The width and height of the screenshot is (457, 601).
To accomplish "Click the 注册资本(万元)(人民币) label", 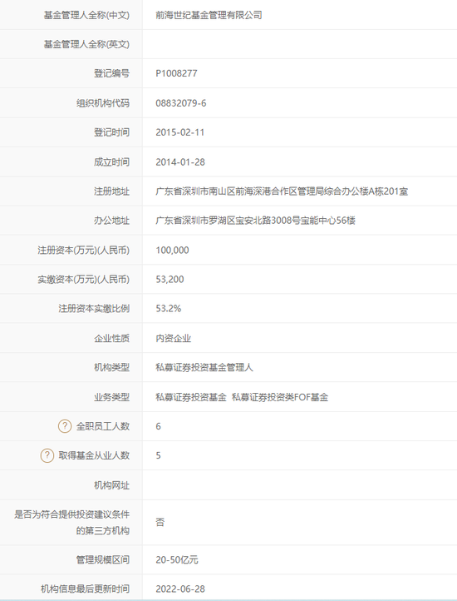I will [x=83, y=250].
